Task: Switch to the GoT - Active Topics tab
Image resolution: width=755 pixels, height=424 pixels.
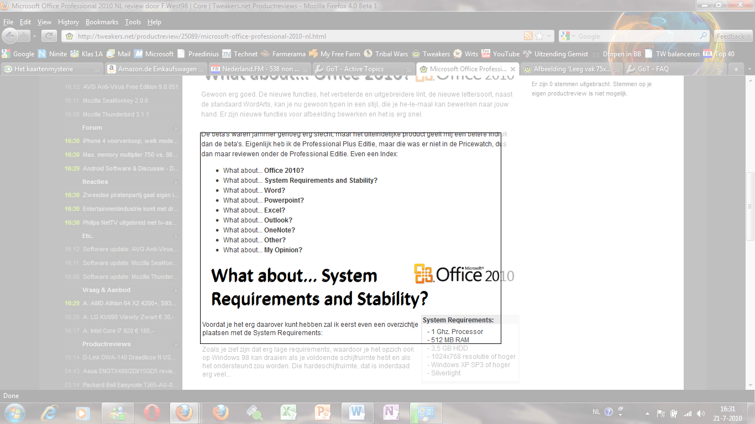Action: tap(363, 69)
